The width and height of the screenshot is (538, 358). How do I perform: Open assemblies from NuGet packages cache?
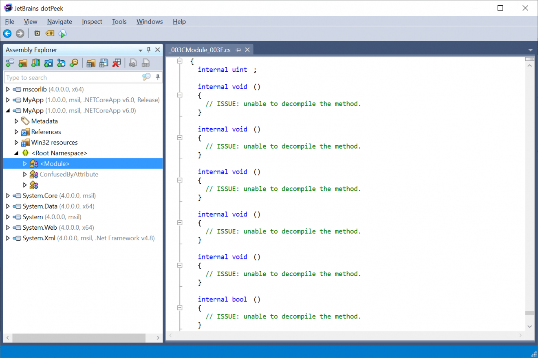pyautogui.click(x=49, y=63)
